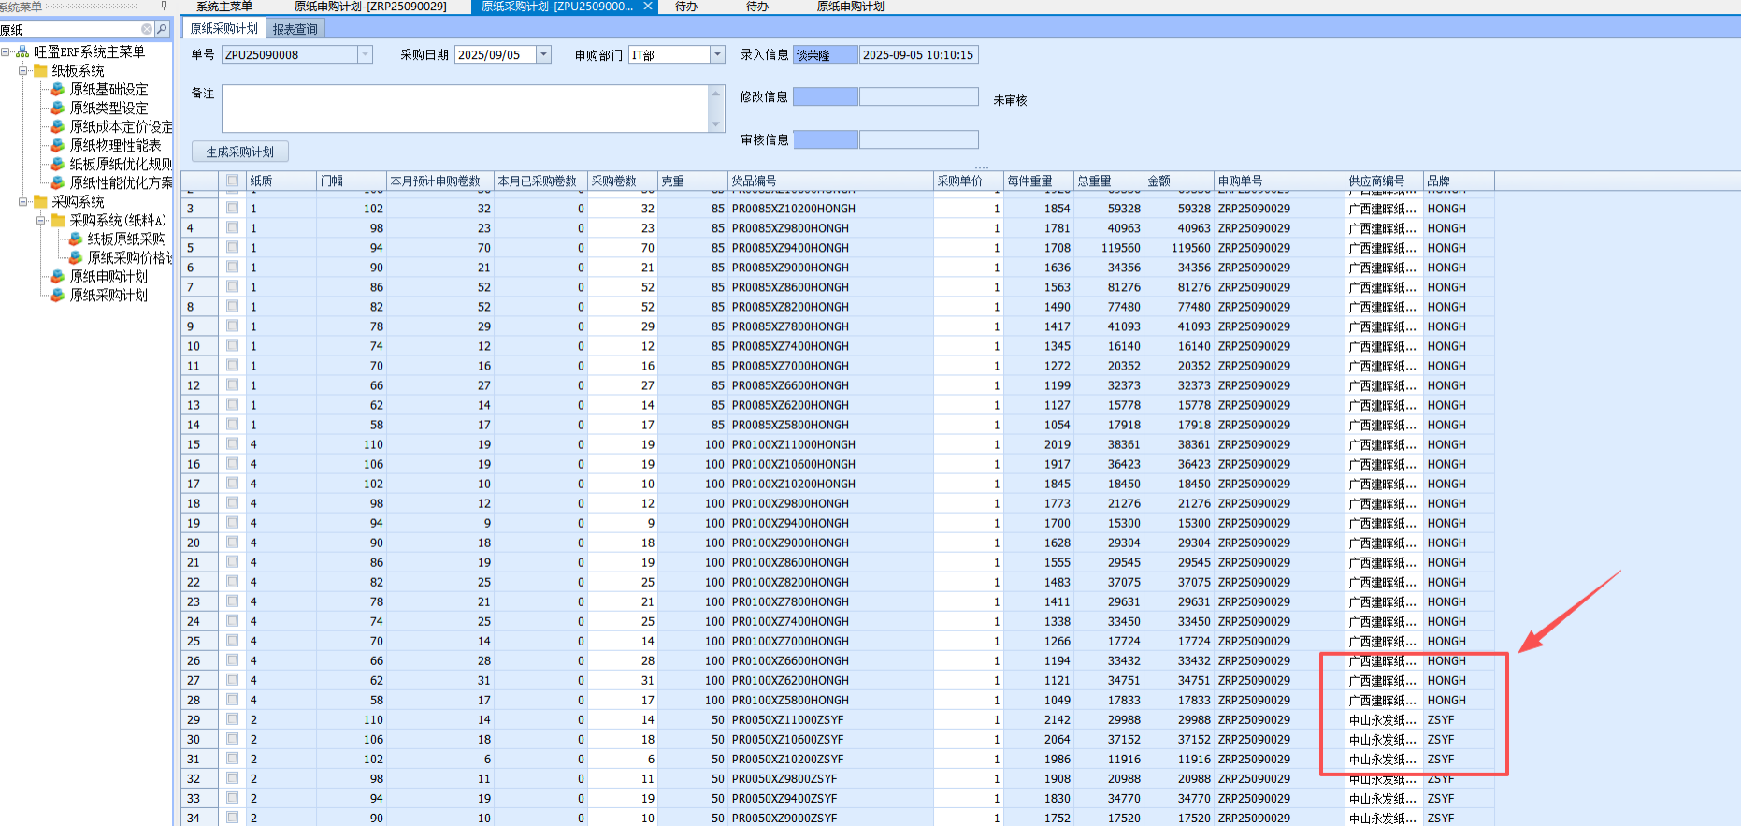Viewport: 1741px width, 826px height.
Task: Sort by the 总重量 column header
Action: (1109, 181)
